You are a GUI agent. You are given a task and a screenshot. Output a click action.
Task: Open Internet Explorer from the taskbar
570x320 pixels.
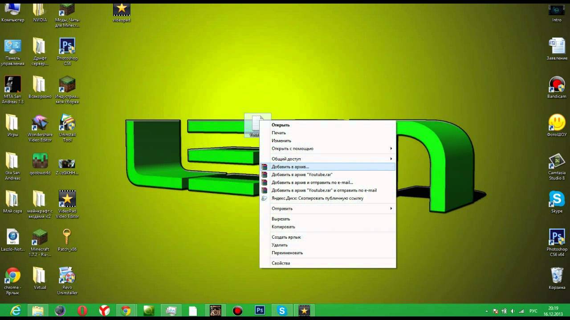pyautogui.click(x=16, y=311)
